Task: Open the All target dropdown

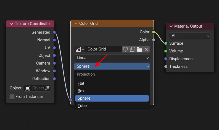Action: click(x=189, y=36)
